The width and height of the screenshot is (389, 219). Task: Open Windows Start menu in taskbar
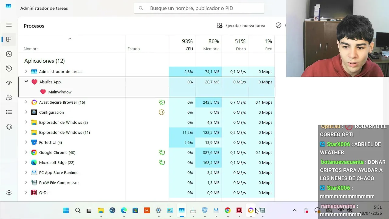tap(66, 210)
